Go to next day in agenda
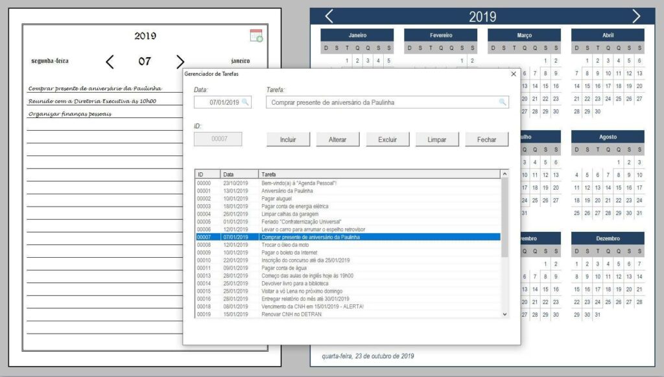The height and width of the screenshot is (377, 664). (x=180, y=62)
